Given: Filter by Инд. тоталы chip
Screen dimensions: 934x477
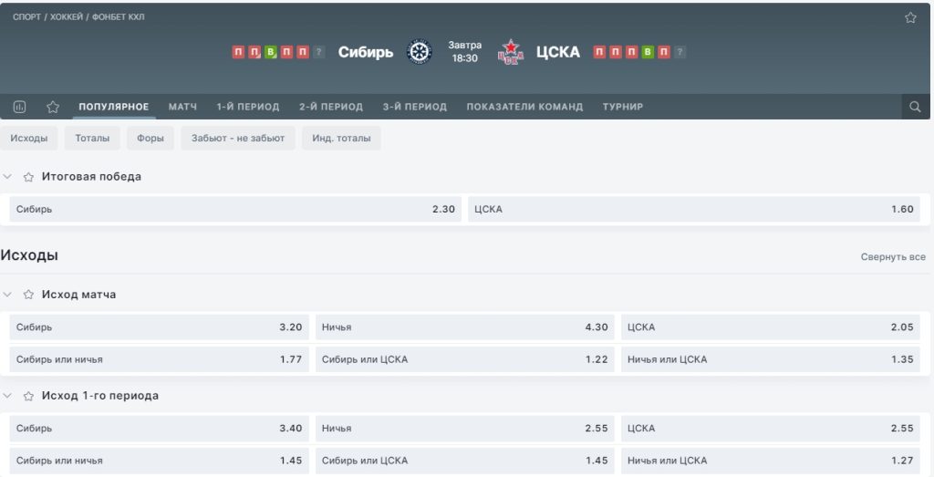Looking at the screenshot, I should click(341, 138).
